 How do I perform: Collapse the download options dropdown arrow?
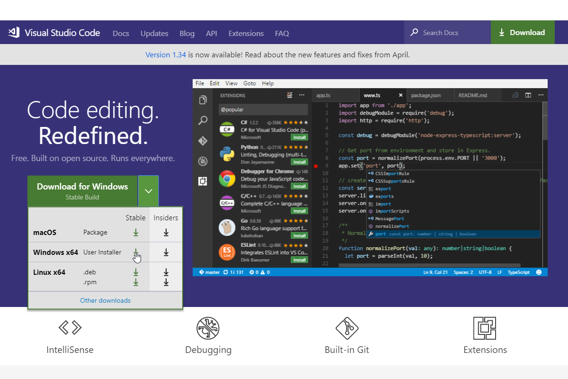[x=149, y=191]
